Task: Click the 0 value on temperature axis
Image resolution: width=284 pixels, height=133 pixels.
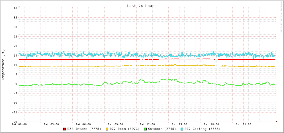Action: (x=16, y=84)
